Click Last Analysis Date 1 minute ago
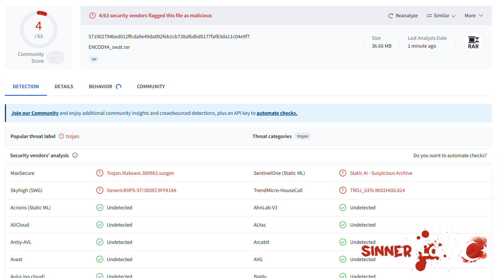497x278 pixels. click(422, 46)
